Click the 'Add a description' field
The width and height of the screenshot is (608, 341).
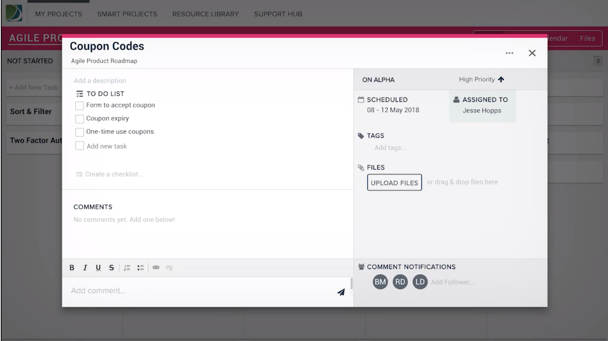(x=100, y=80)
